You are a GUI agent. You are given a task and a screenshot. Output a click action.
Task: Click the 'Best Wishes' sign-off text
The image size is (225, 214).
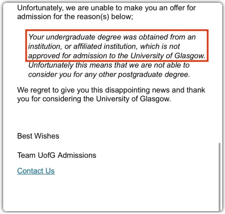click(x=38, y=136)
